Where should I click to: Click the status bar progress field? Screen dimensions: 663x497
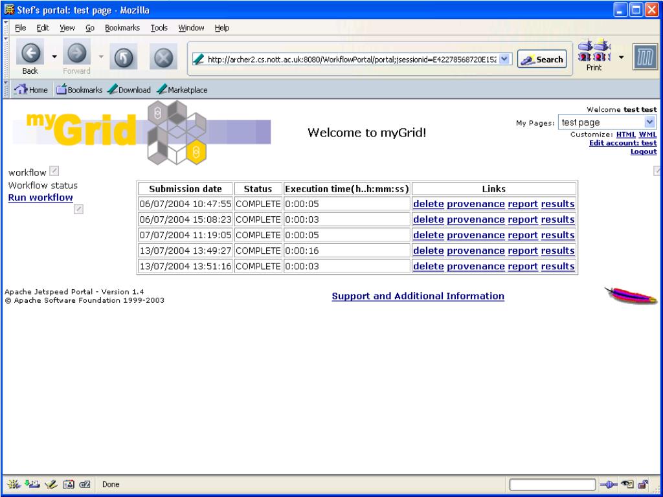(x=552, y=484)
